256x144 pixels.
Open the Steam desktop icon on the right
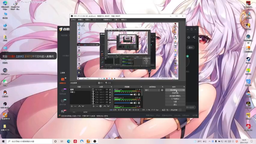click(x=248, y=60)
